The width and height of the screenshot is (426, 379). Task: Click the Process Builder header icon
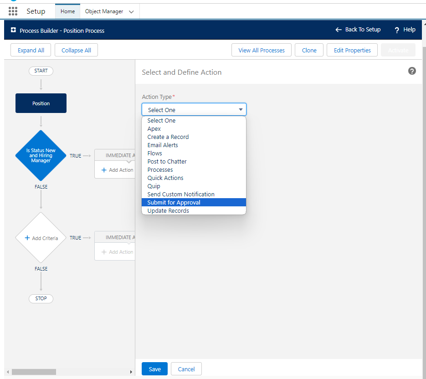pyautogui.click(x=13, y=30)
